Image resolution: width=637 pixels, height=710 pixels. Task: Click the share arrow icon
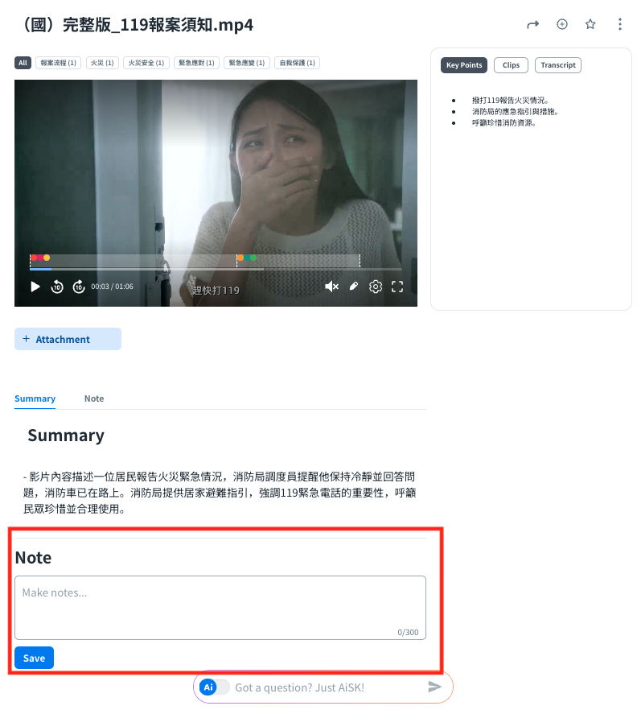(532, 25)
